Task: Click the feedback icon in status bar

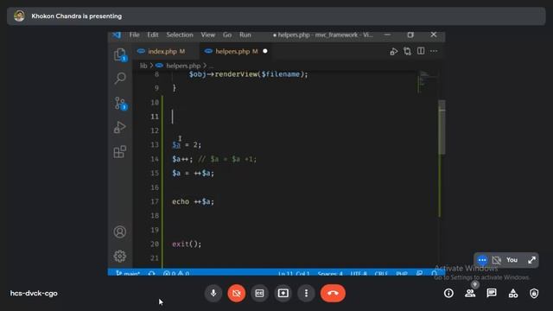Action: 419,273
